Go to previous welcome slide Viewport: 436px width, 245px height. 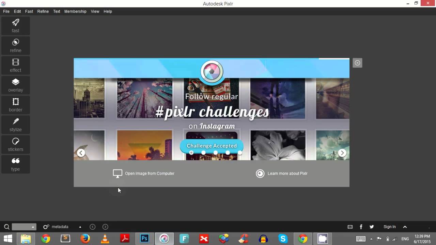coord(81,153)
